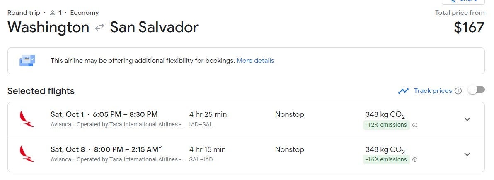Expand the Oct 8 return flight details
494x180 pixels.
pyautogui.click(x=467, y=154)
